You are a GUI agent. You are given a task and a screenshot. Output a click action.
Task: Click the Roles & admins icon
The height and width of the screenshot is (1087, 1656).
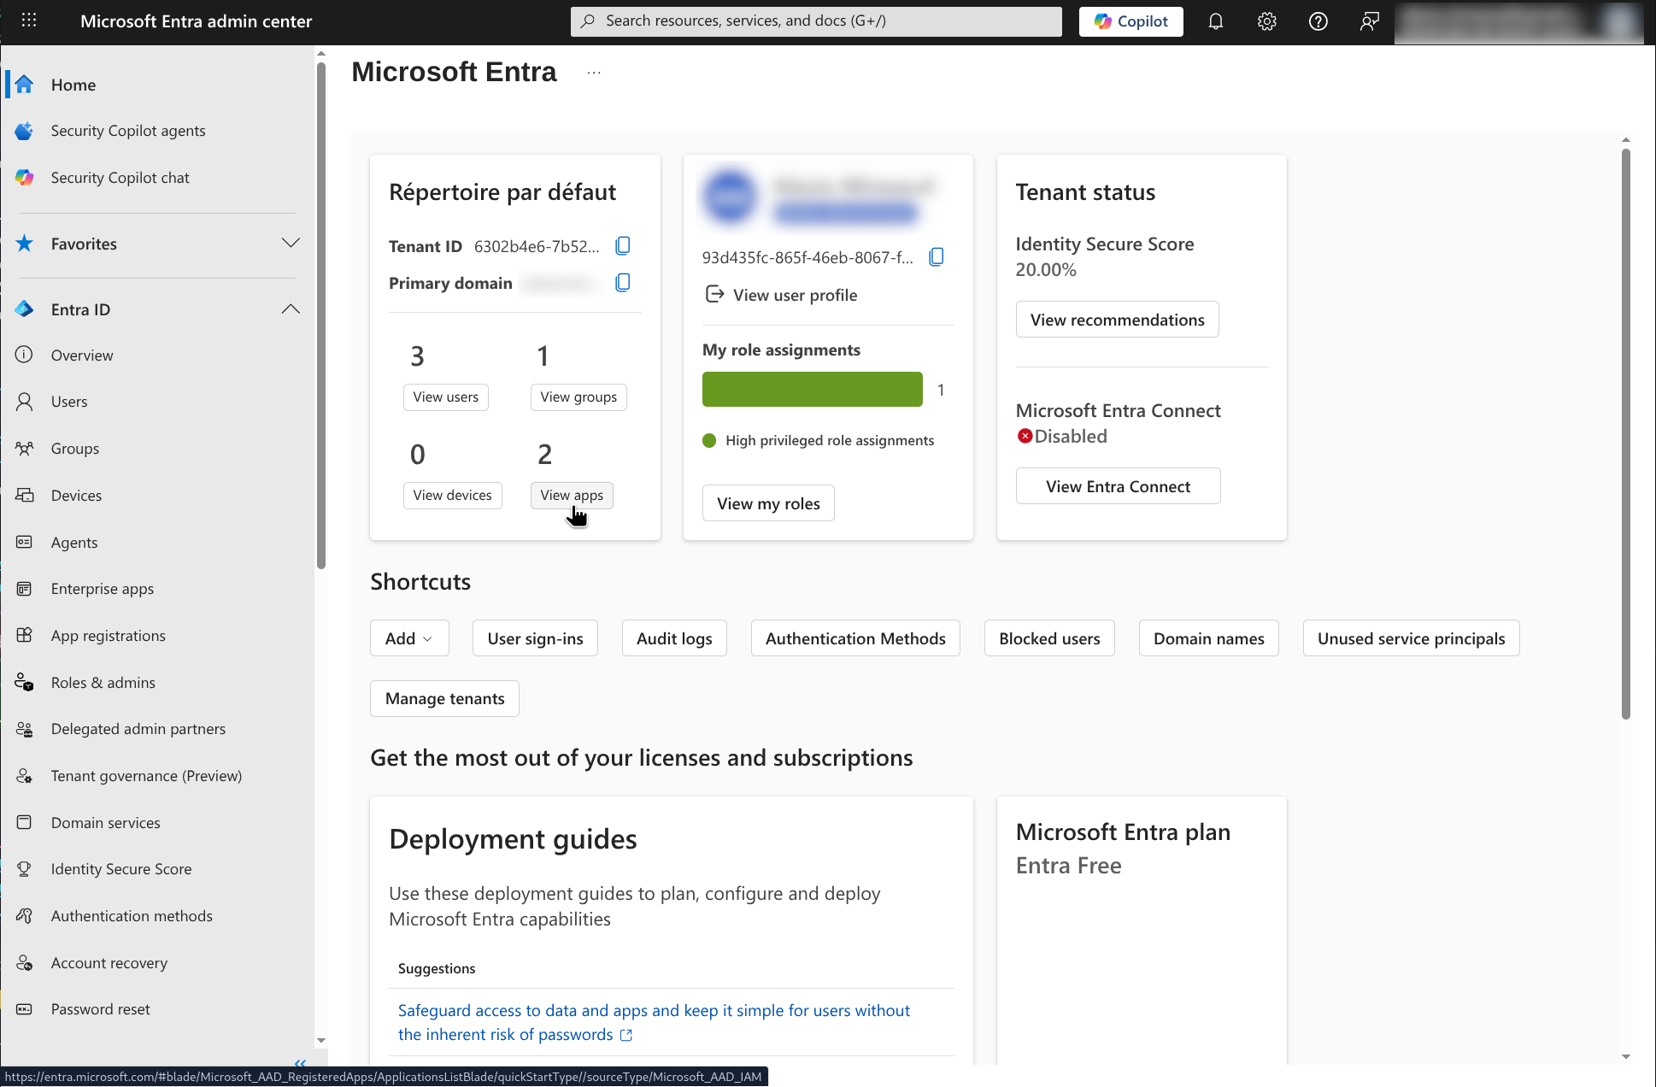24,682
